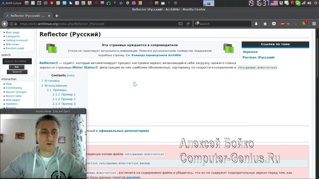
Task: Open the Mirror Status external link
Action: pos(85,68)
